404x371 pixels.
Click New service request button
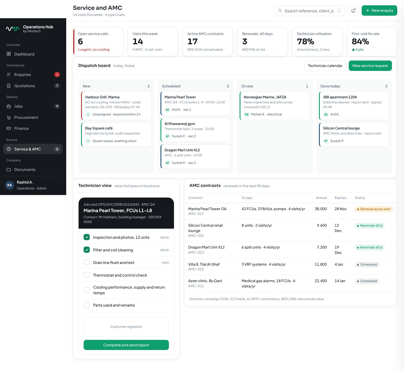point(370,66)
